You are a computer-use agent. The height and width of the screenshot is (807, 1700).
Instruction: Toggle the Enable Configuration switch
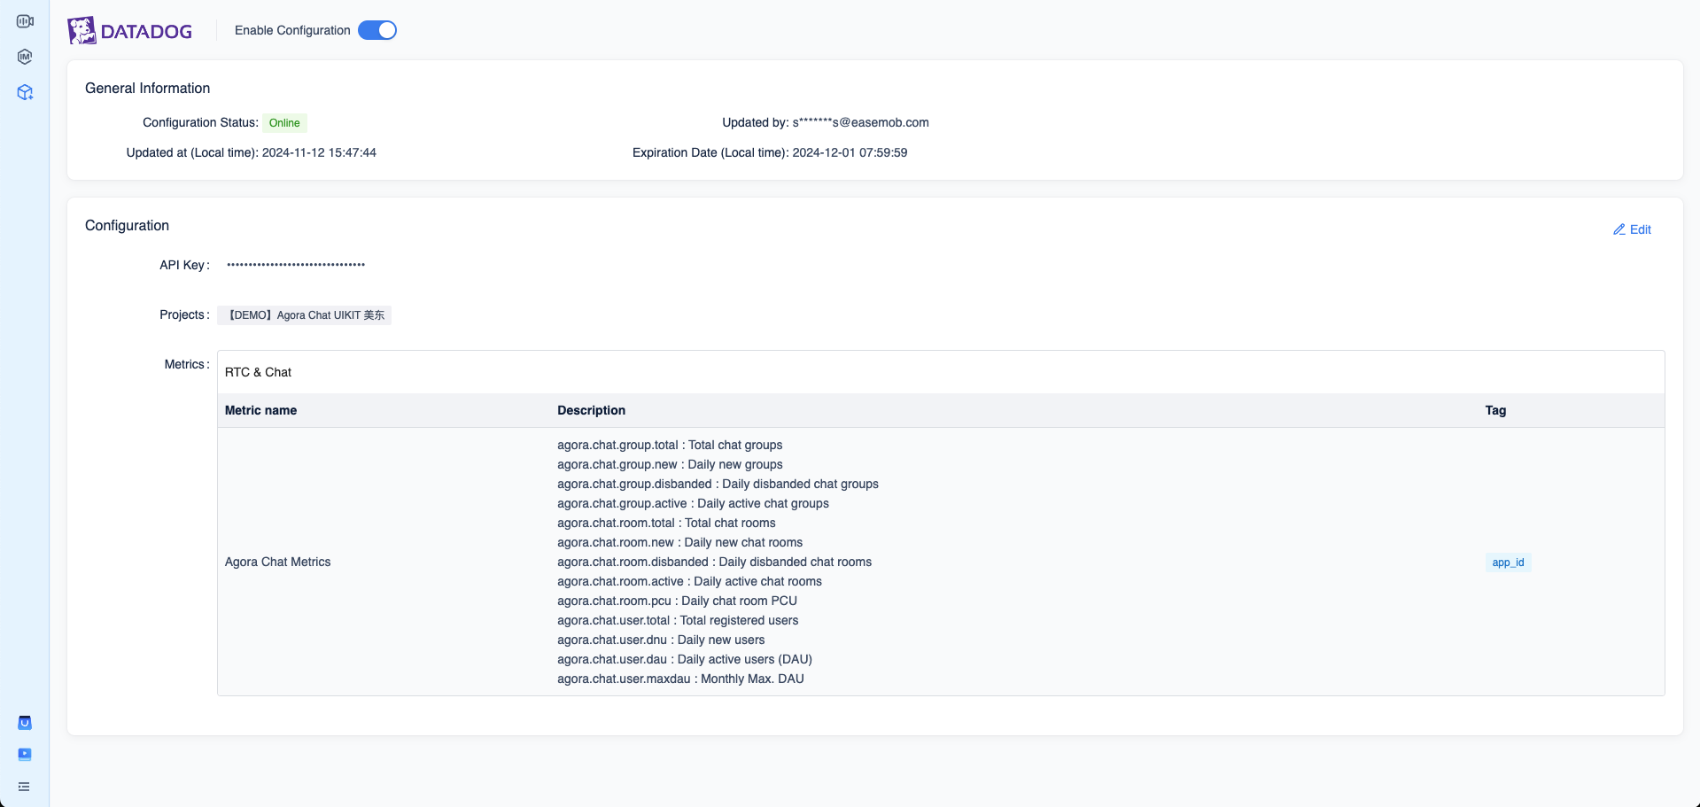pyautogui.click(x=377, y=30)
